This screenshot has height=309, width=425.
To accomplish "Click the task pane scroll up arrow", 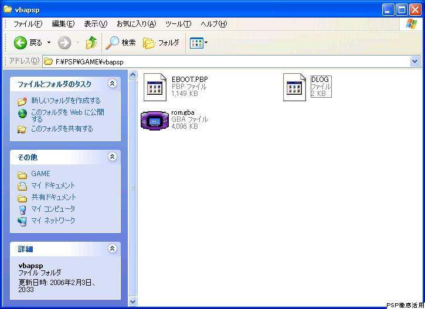I will [x=133, y=74].
